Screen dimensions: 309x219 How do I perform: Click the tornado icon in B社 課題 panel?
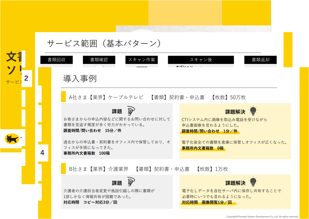131,182
